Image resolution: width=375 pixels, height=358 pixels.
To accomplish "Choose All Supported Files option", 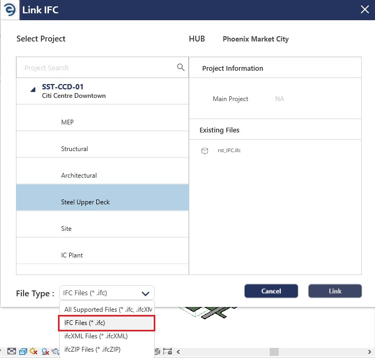I will coord(107,309).
